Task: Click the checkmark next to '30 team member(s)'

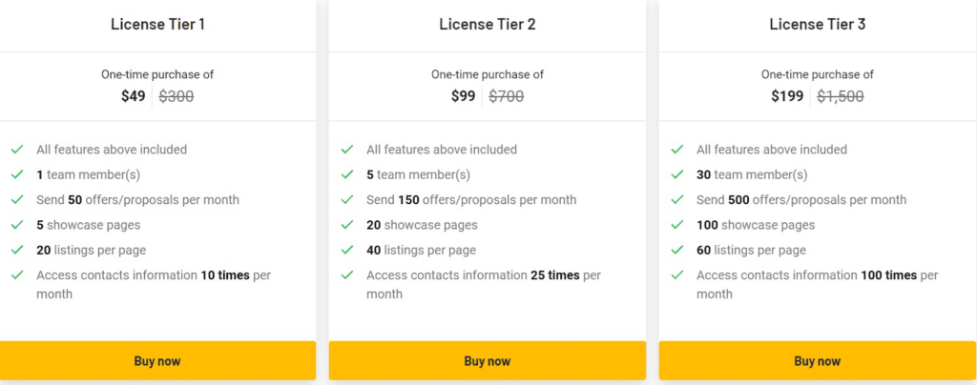Action: tap(677, 174)
